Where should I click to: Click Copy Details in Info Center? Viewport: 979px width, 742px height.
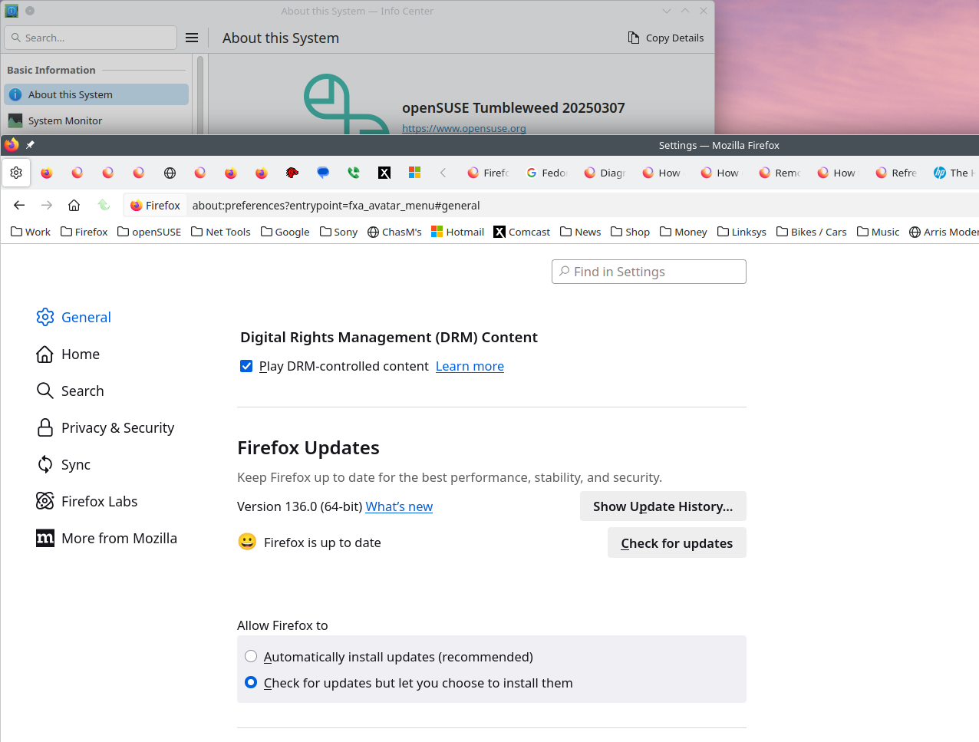666,38
